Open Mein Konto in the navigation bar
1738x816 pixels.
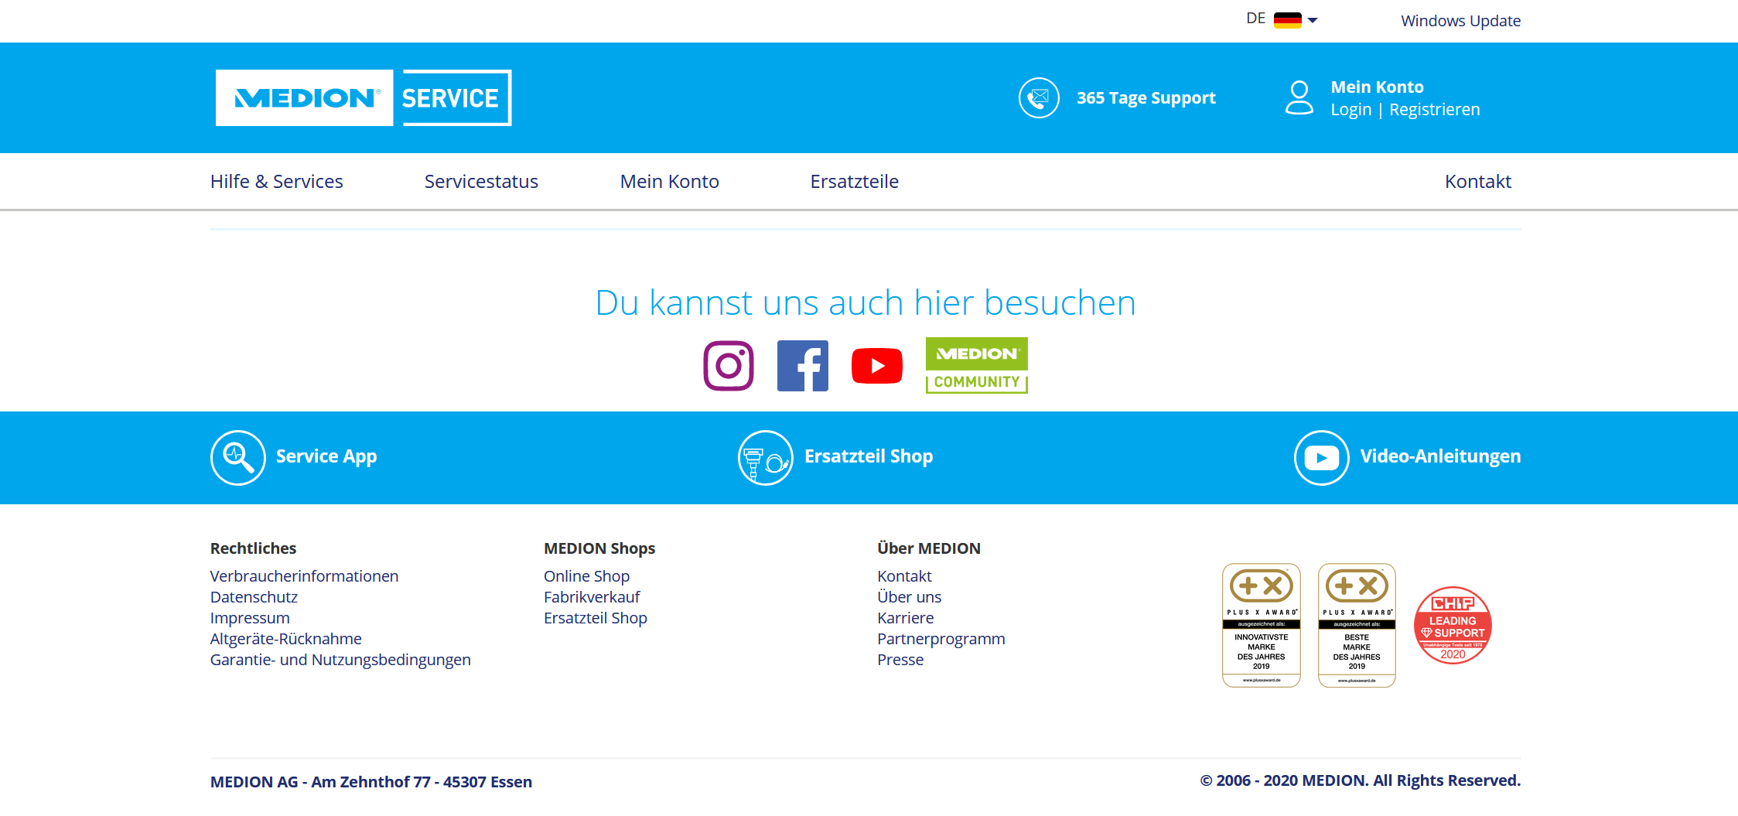tap(669, 181)
